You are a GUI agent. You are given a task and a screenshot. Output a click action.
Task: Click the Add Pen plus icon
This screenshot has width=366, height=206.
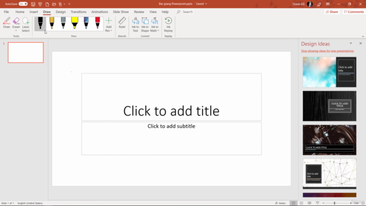coord(109,21)
